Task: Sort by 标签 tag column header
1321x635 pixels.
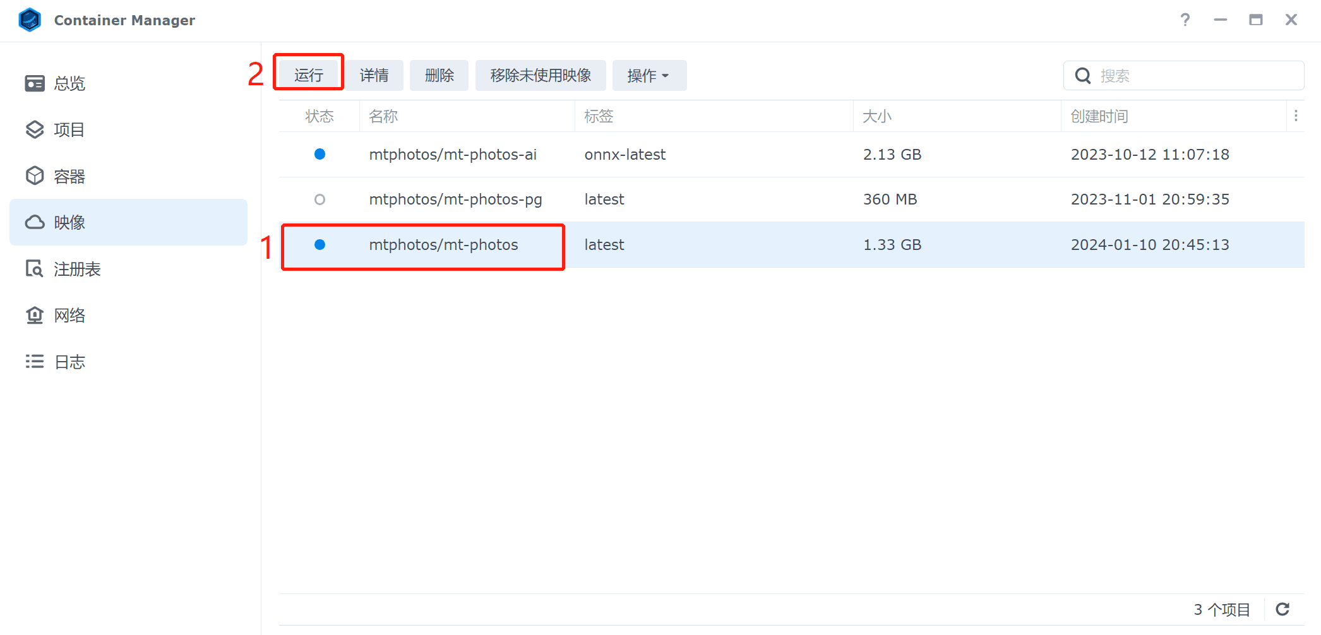Action: click(x=714, y=116)
